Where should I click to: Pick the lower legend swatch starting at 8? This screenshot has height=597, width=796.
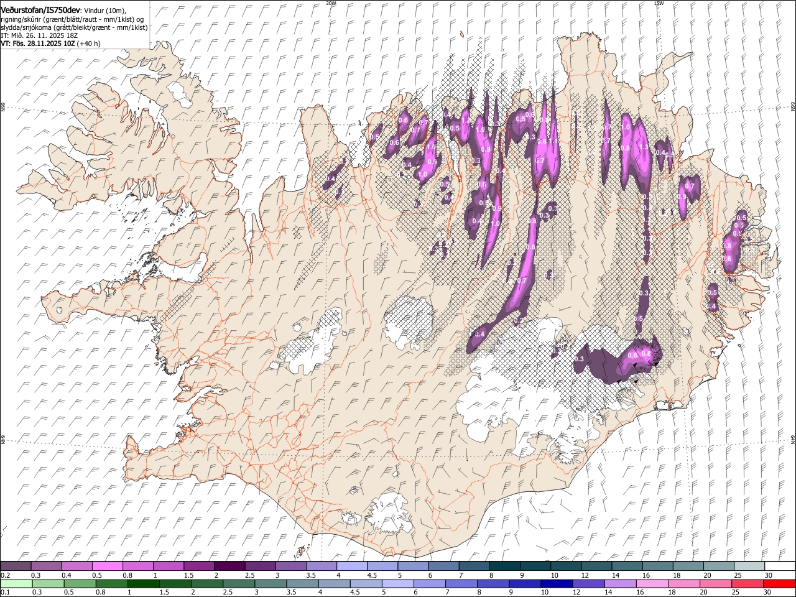(493, 583)
